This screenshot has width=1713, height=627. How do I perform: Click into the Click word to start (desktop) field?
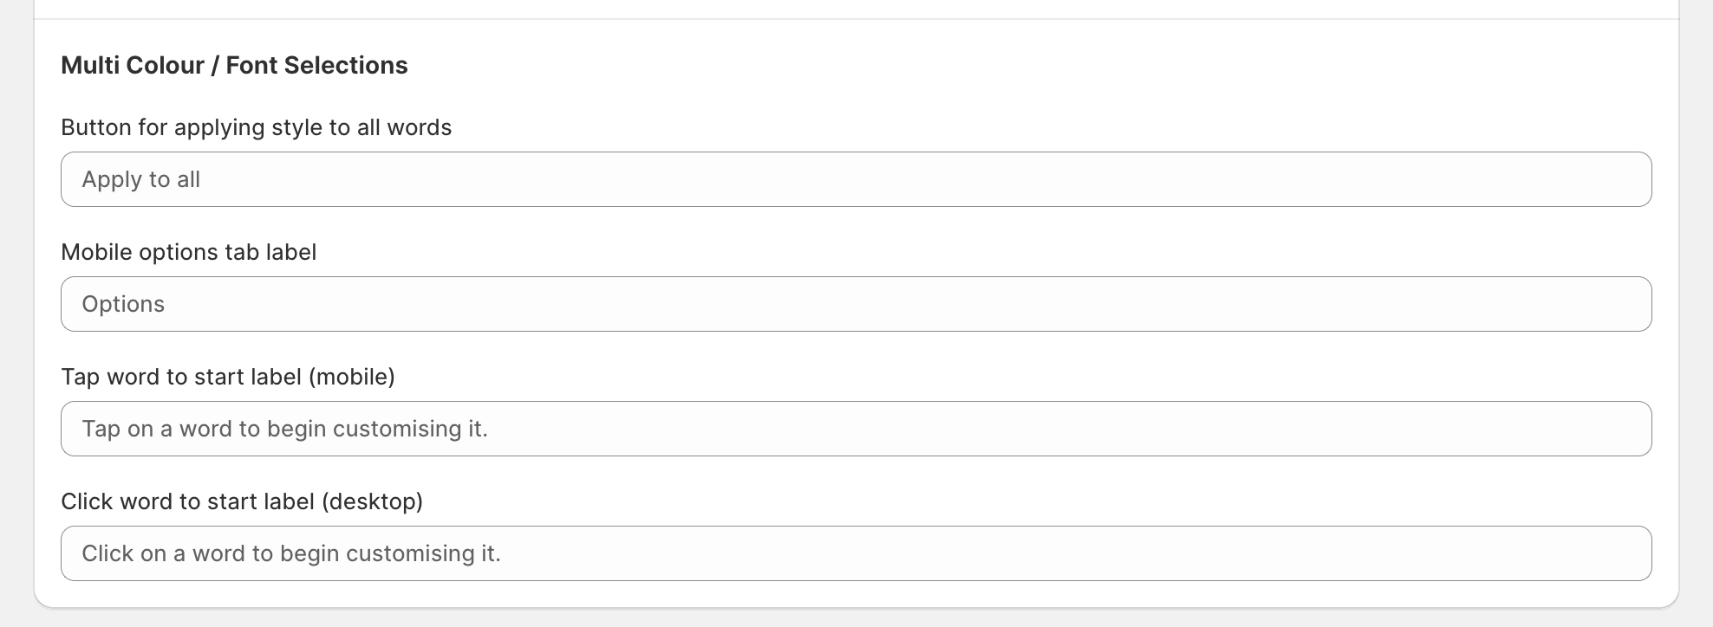point(856,553)
